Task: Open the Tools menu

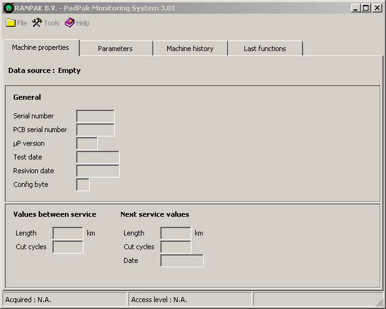Action: 46,23
